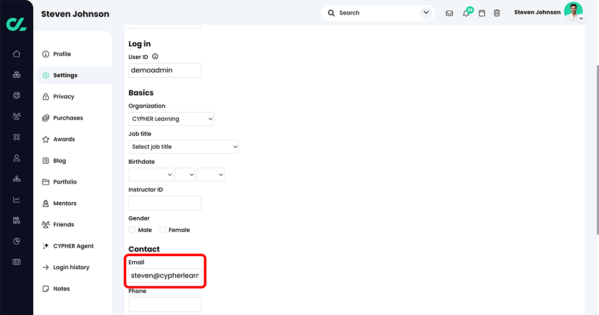The height and width of the screenshot is (315, 599).
Task: Open the Select job title dropdown
Action: point(184,147)
